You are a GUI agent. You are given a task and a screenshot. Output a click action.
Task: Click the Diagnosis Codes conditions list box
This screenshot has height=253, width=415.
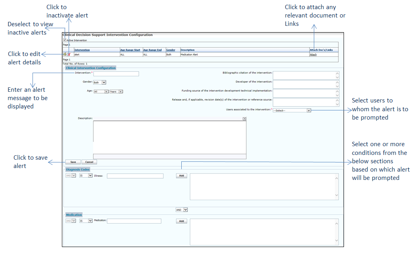click(264, 187)
